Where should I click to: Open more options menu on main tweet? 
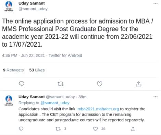[x=156, y=3]
